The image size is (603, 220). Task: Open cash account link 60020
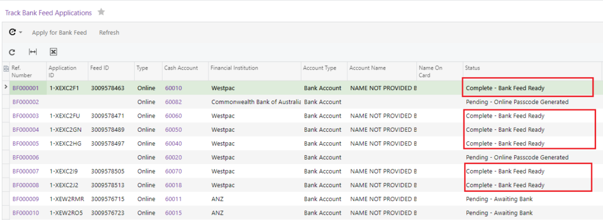click(174, 158)
